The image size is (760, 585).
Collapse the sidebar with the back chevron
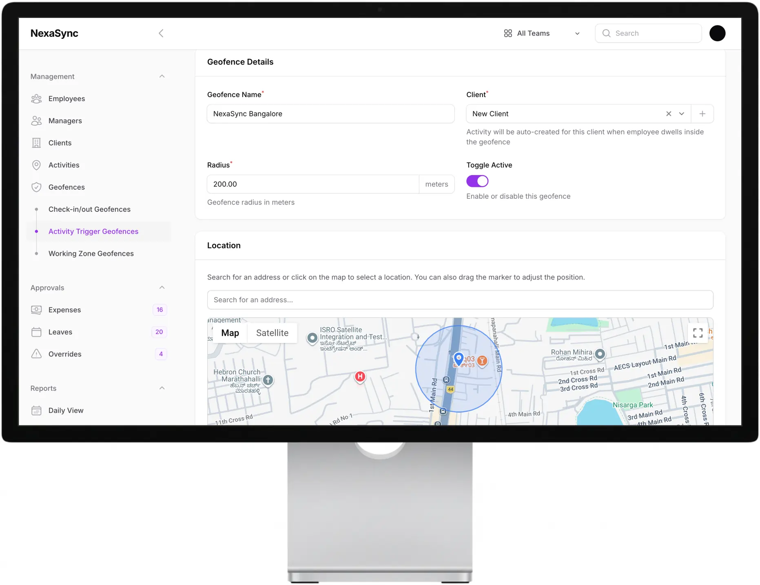(x=161, y=33)
